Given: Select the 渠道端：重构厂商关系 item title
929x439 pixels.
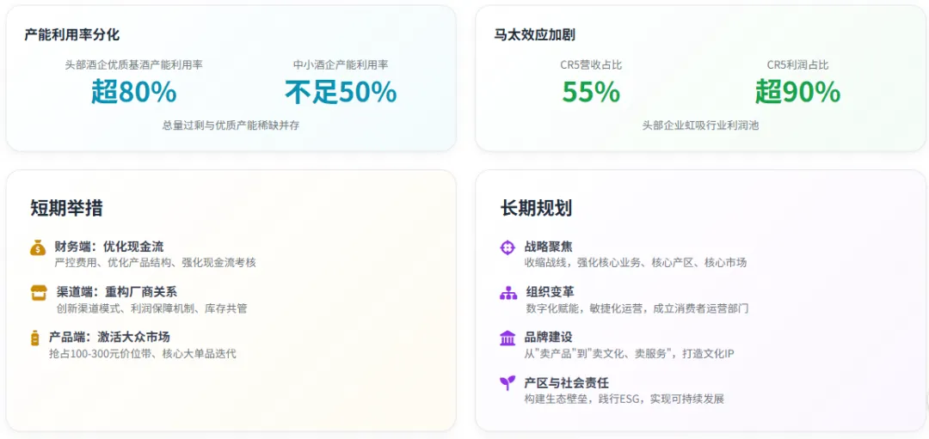Looking at the screenshot, I should pos(117,292).
